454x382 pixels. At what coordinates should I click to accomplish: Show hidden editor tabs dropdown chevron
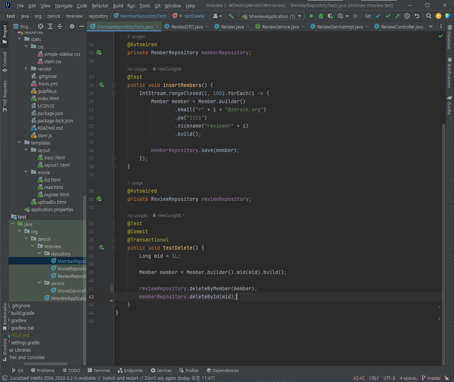pos(430,27)
